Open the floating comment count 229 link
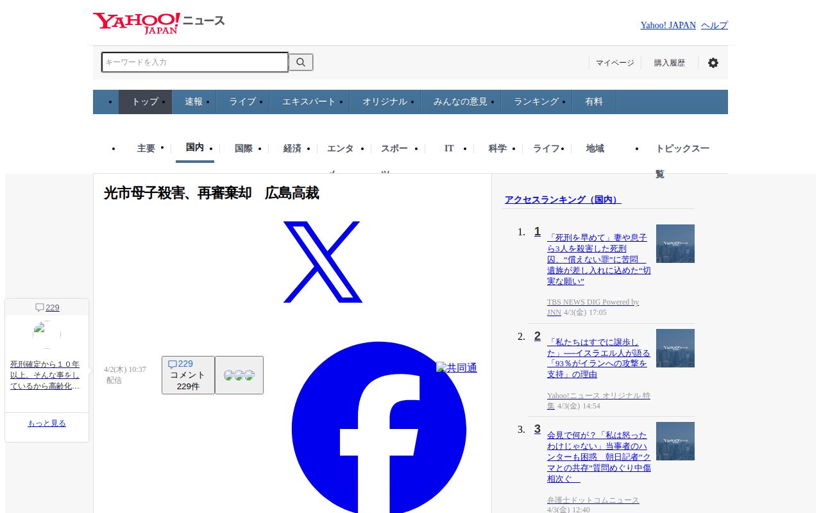Image resolution: width=821 pixels, height=513 pixels. coord(47,308)
